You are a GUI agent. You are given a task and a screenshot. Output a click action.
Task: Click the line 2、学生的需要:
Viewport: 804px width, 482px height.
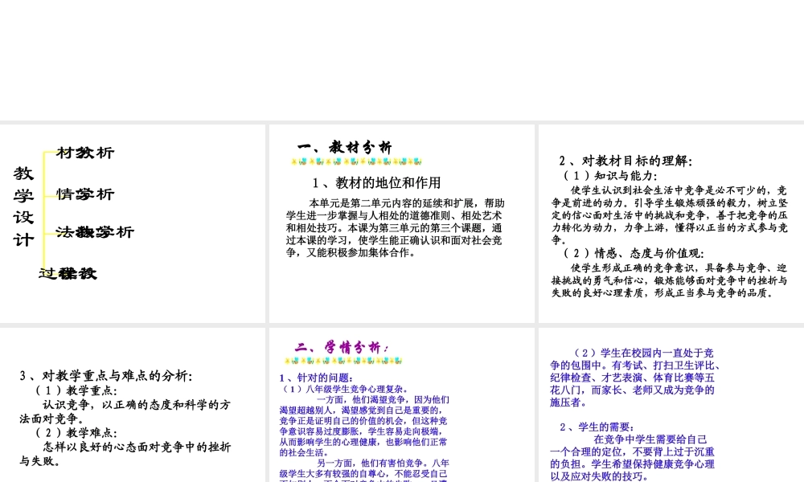coord(598,427)
